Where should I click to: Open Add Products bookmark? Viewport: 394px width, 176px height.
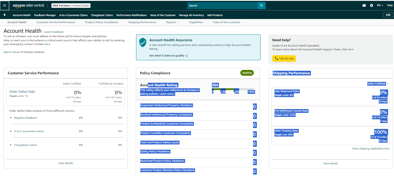215,15
